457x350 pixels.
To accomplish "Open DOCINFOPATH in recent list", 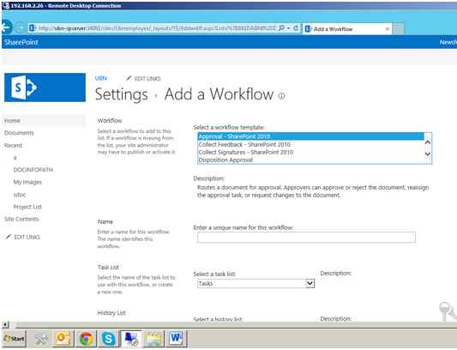I will pos(33,170).
